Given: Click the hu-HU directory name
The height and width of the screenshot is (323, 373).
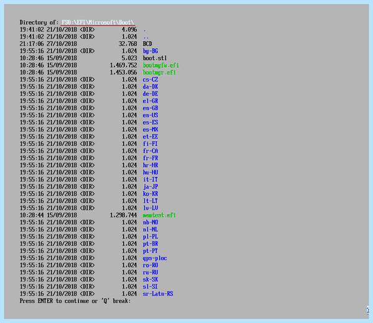Looking at the screenshot, I should click(150, 172).
